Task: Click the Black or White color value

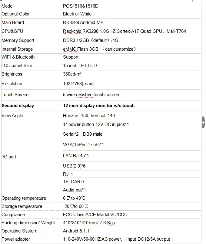Action: (x=77, y=14)
